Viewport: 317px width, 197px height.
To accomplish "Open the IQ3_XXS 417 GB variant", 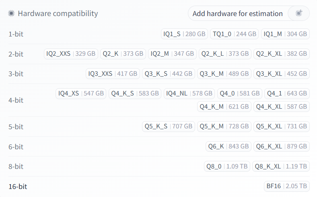I will tap(113, 74).
